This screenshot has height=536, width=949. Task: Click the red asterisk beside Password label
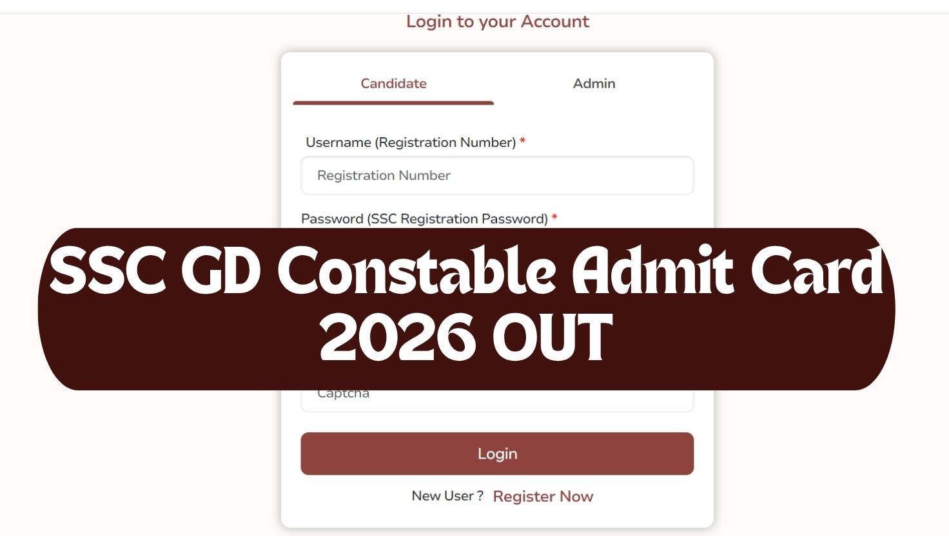coord(554,218)
